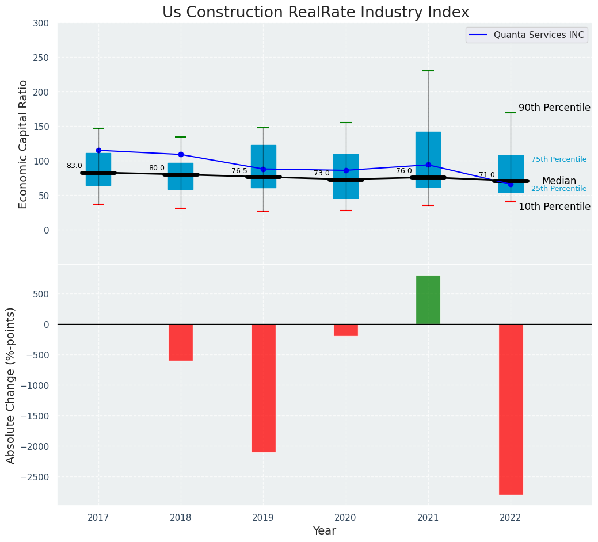
Task: Click the chart title text
Action: point(316,12)
